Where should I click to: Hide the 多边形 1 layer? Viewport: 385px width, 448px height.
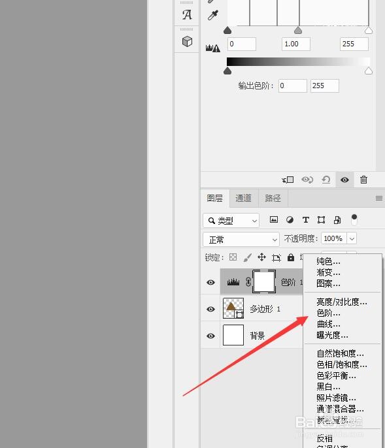tap(211, 309)
